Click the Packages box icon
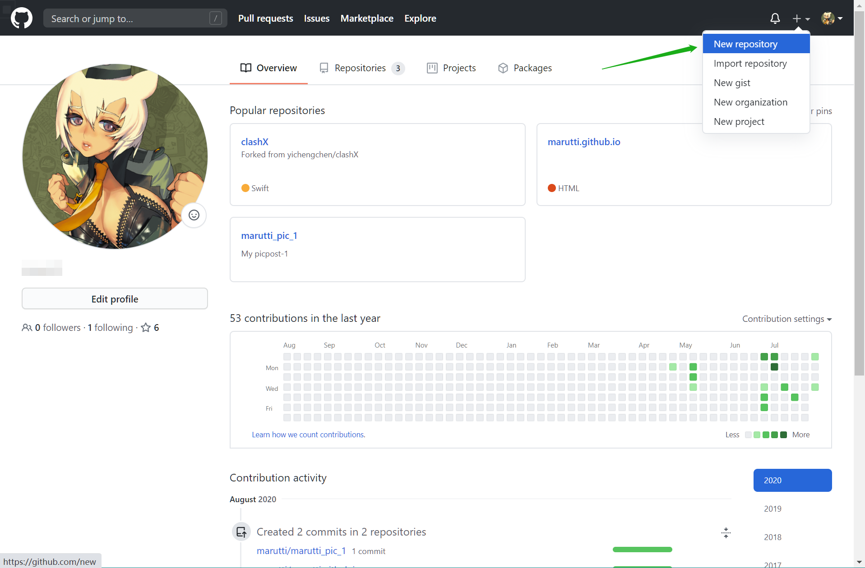This screenshot has height=568, width=865. 503,68
